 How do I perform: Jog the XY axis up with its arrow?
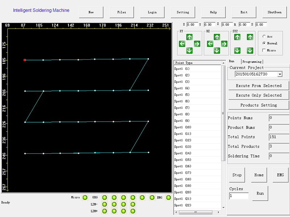(189, 37)
